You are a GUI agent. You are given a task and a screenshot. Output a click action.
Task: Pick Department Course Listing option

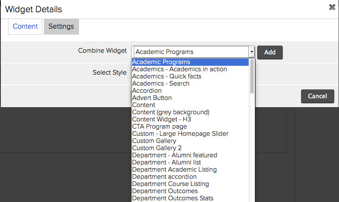(x=190, y=184)
